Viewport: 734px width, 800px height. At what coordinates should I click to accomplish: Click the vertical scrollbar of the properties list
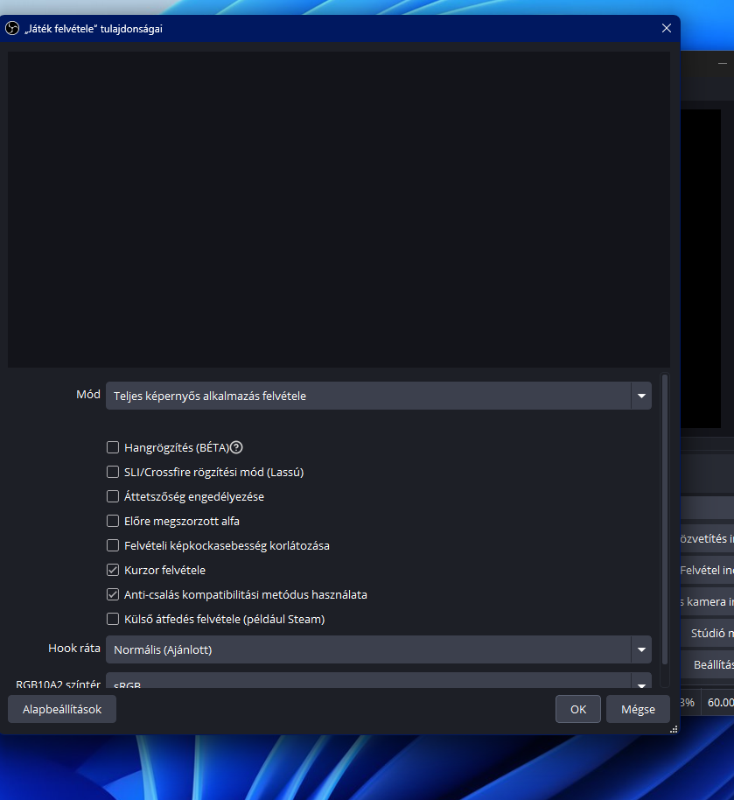click(x=665, y=516)
